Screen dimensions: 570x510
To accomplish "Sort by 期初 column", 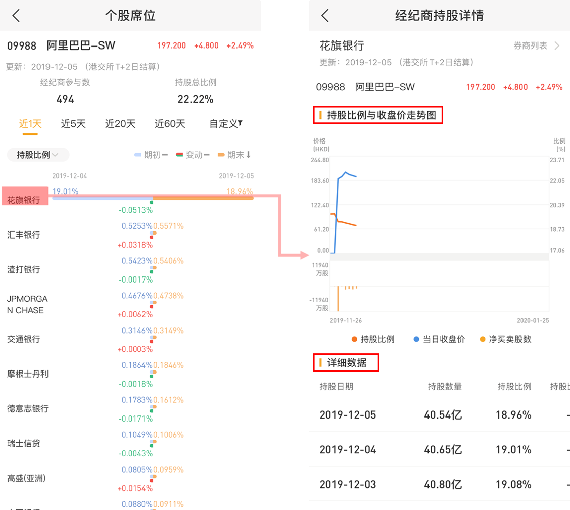I will [x=151, y=155].
